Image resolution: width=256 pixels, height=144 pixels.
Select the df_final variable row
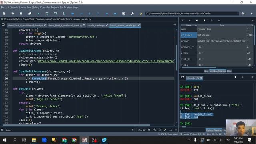217,35
